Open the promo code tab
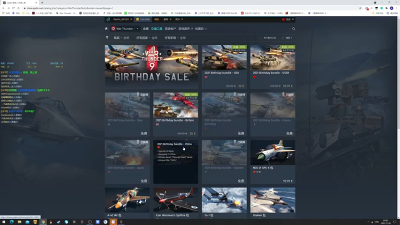Viewport: 400px width, 225px height. (x=200, y=29)
